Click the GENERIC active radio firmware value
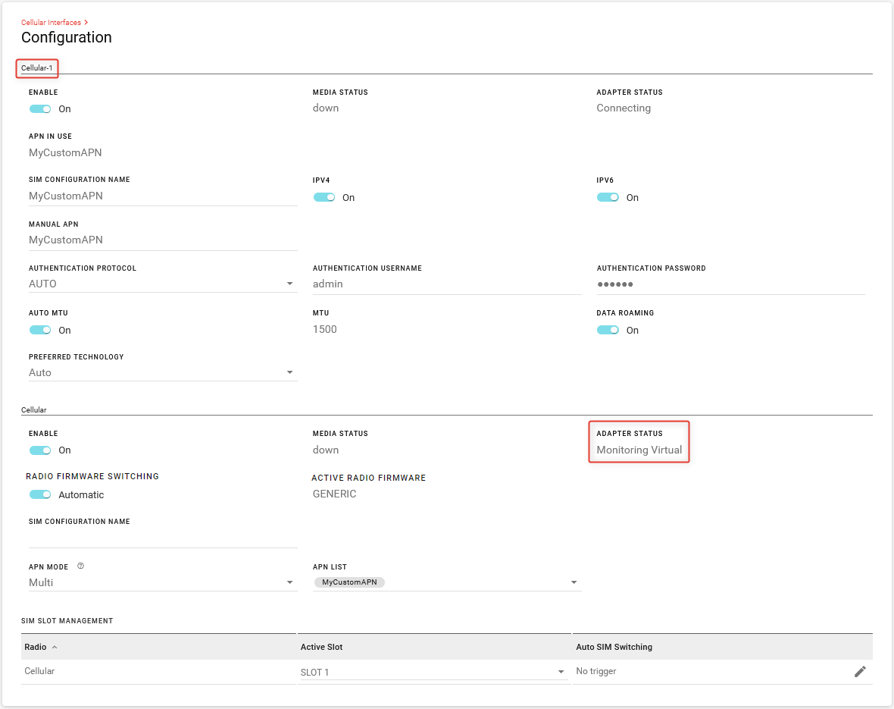This screenshot has width=894, height=709. point(335,494)
